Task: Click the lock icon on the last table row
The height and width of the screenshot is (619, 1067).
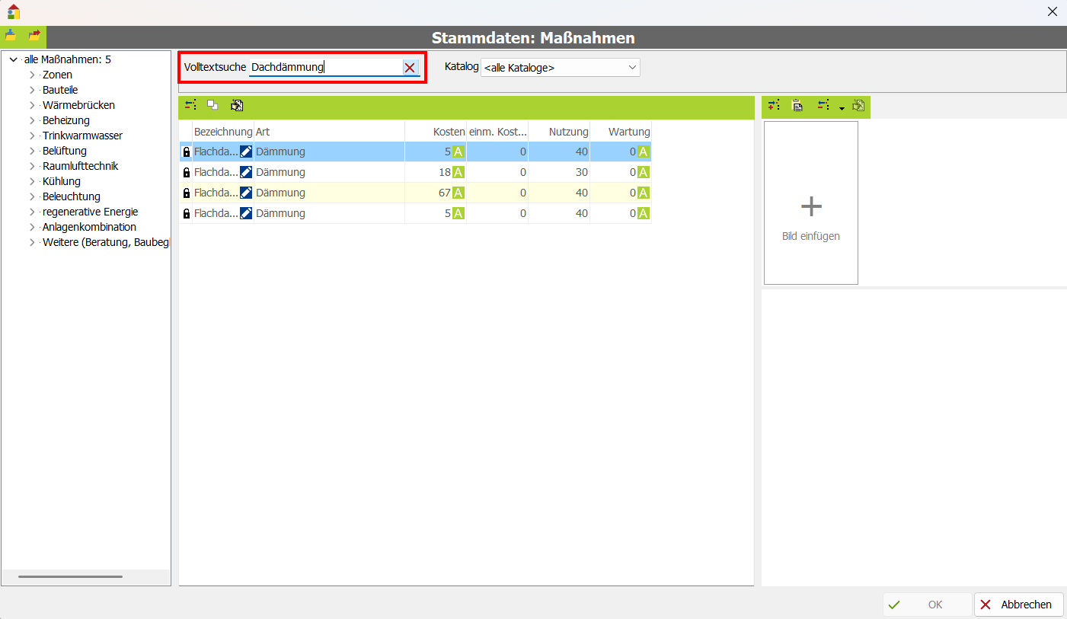Action: tap(187, 213)
